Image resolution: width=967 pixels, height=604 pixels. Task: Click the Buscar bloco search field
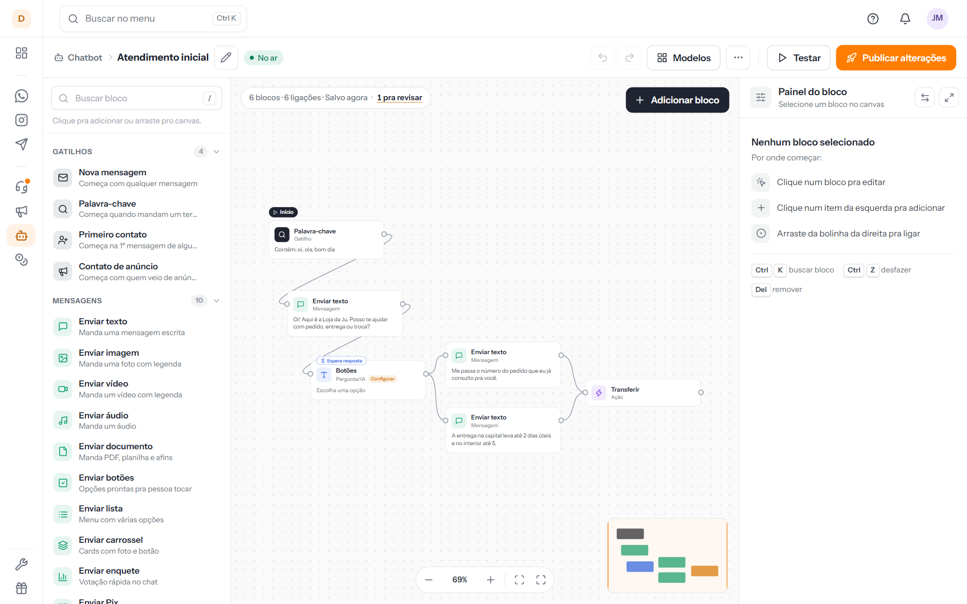click(136, 98)
